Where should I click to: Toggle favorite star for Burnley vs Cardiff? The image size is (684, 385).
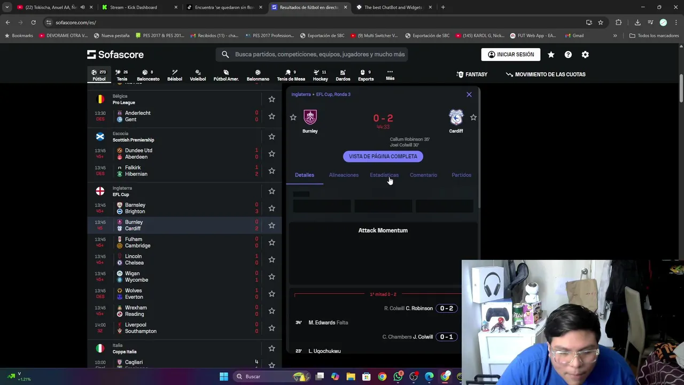271,225
